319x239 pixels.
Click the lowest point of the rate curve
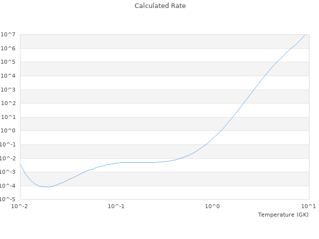(x=47, y=187)
